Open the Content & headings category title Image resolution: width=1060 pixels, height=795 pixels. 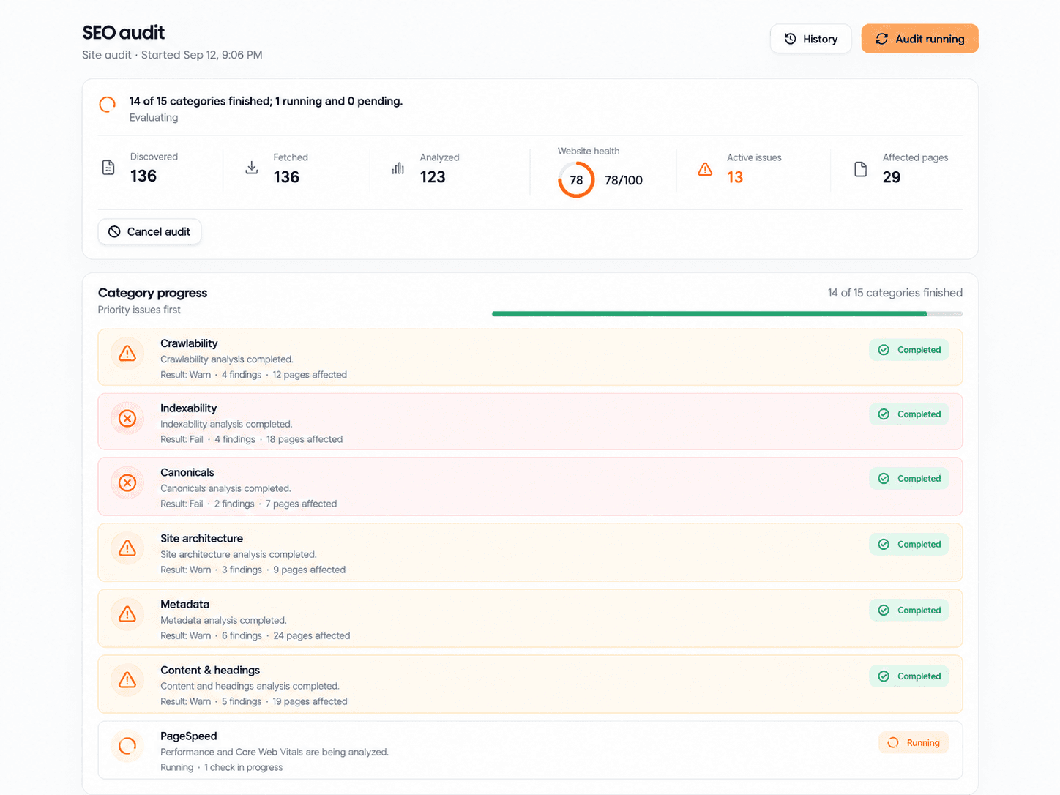tap(210, 671)
